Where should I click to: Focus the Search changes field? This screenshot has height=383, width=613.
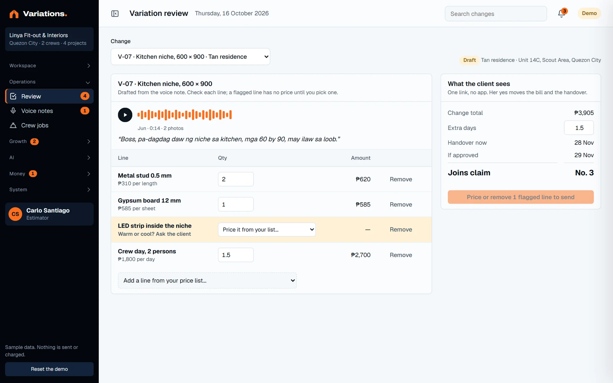pyautogui.click(x=496, y=14)
